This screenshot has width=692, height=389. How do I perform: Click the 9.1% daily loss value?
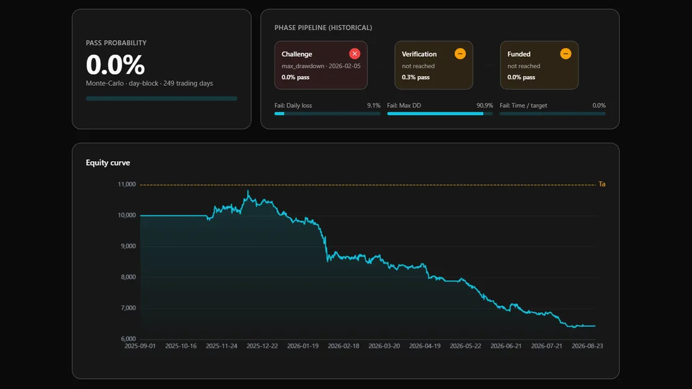(373, 106)
